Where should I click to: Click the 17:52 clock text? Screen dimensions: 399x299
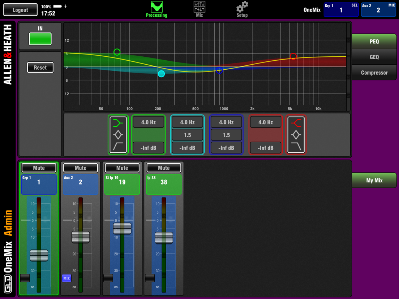click(x=48, y=13)
